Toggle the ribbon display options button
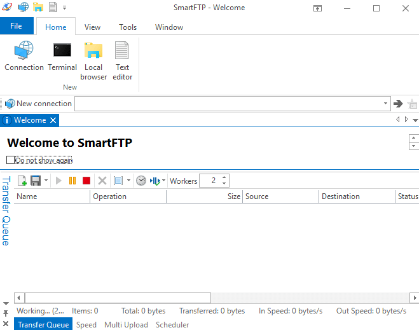The image size is (419, 330). (x=317, y=8)
